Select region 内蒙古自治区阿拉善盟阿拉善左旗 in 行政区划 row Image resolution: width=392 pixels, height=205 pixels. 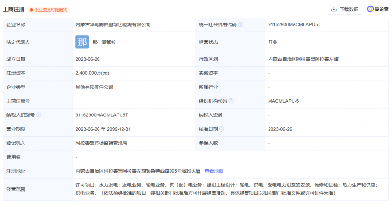(x=303, y=59)
